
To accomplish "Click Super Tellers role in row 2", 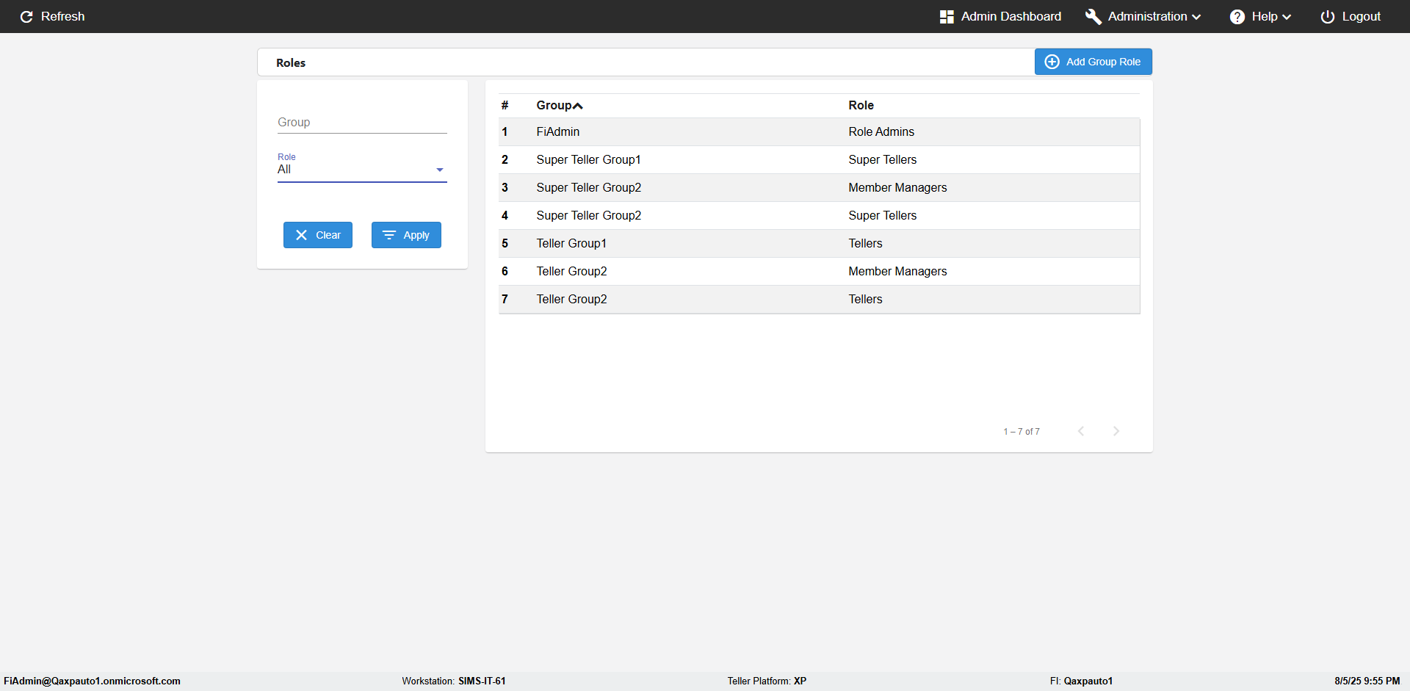I will (x=882, y=159).
